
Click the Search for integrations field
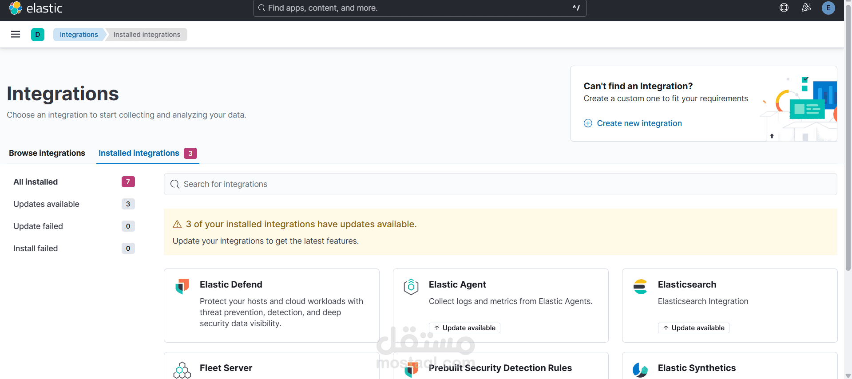[500, 184]
